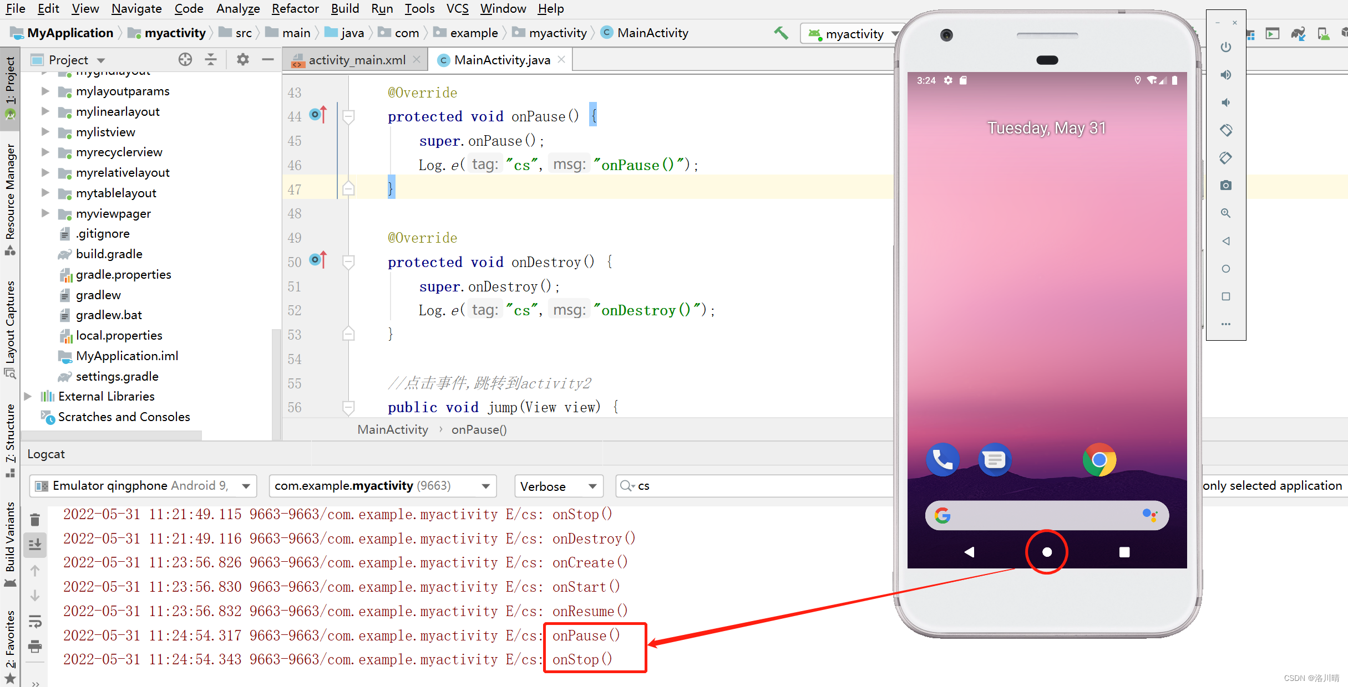Toggle soft-wrap for Logcat messages

[x=35, y=622]
